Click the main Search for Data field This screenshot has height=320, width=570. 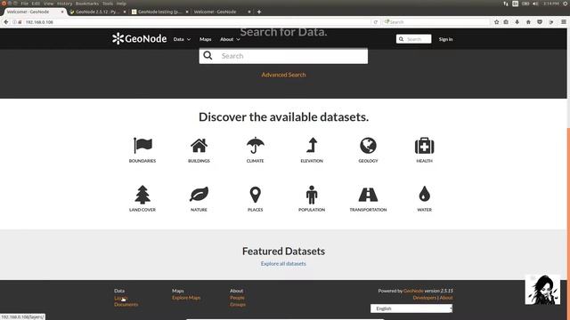coord(283,56)
